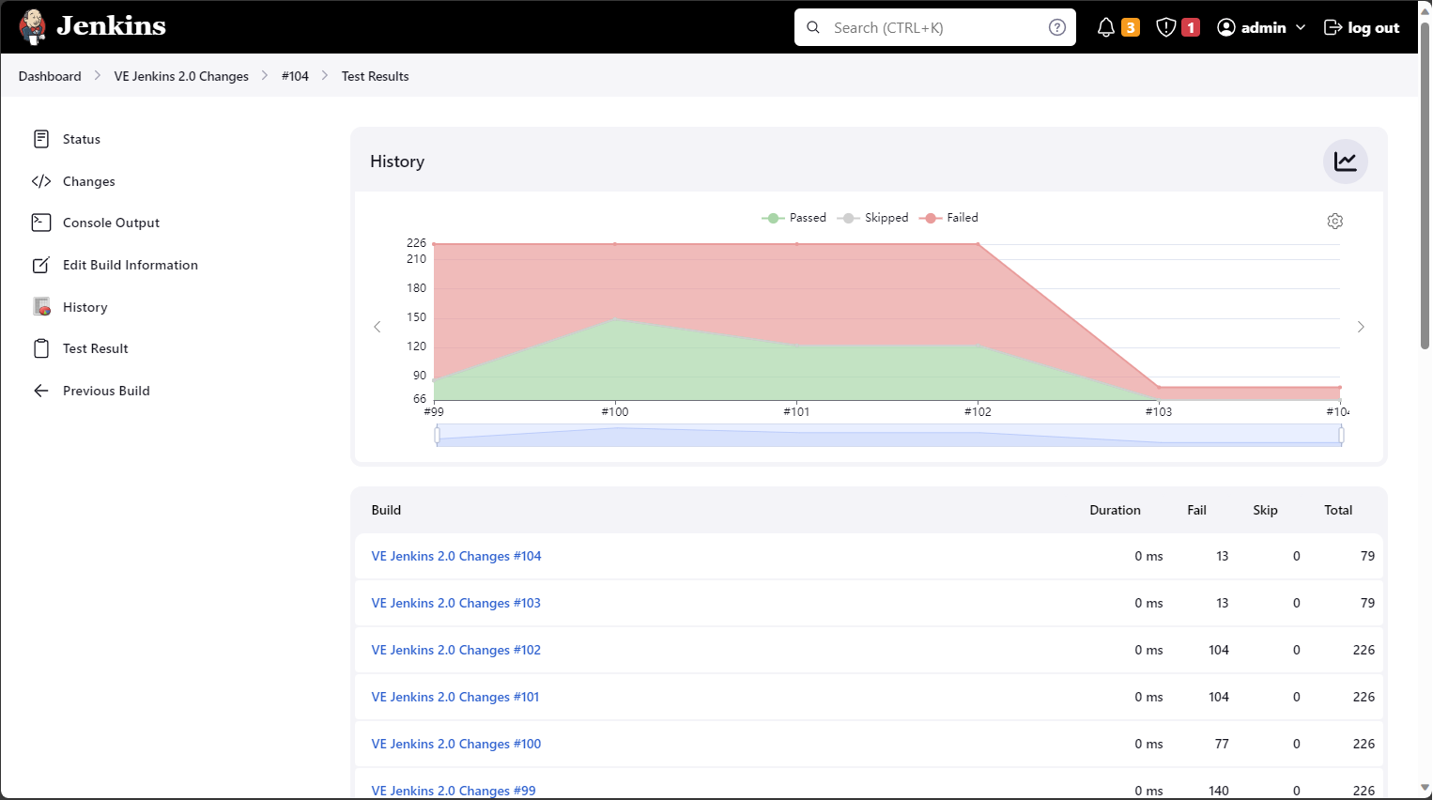Click the right handle of chart zoom slider
Screen dimensions: 1433x800
point(1341,435)
